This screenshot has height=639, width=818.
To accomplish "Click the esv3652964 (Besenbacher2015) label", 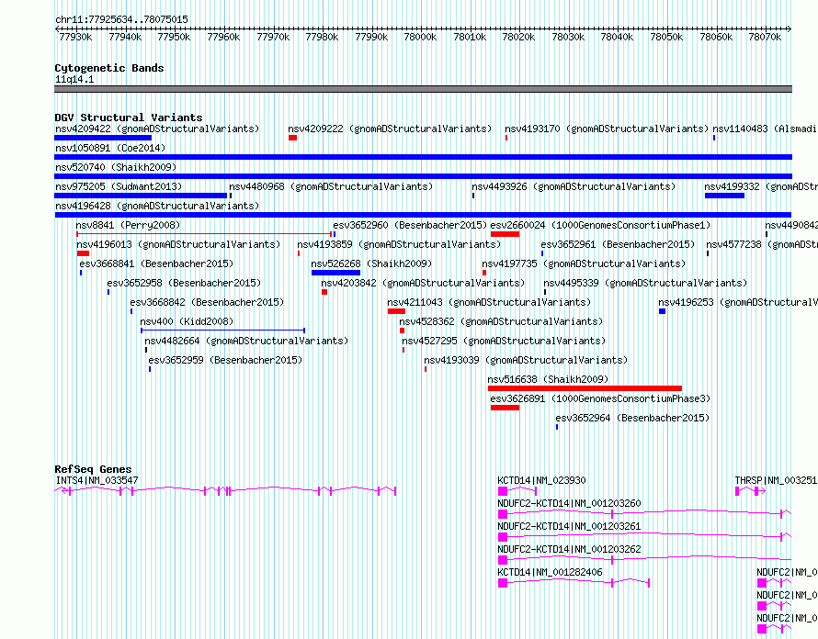I will click(x=632, y=418).
